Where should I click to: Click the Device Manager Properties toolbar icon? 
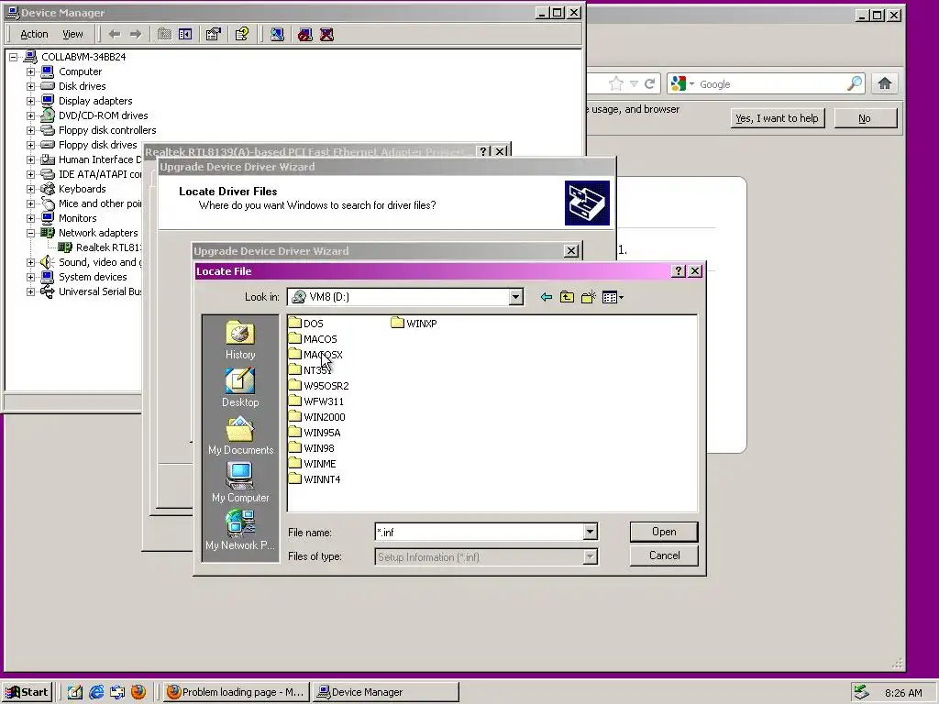pos(213,34)
